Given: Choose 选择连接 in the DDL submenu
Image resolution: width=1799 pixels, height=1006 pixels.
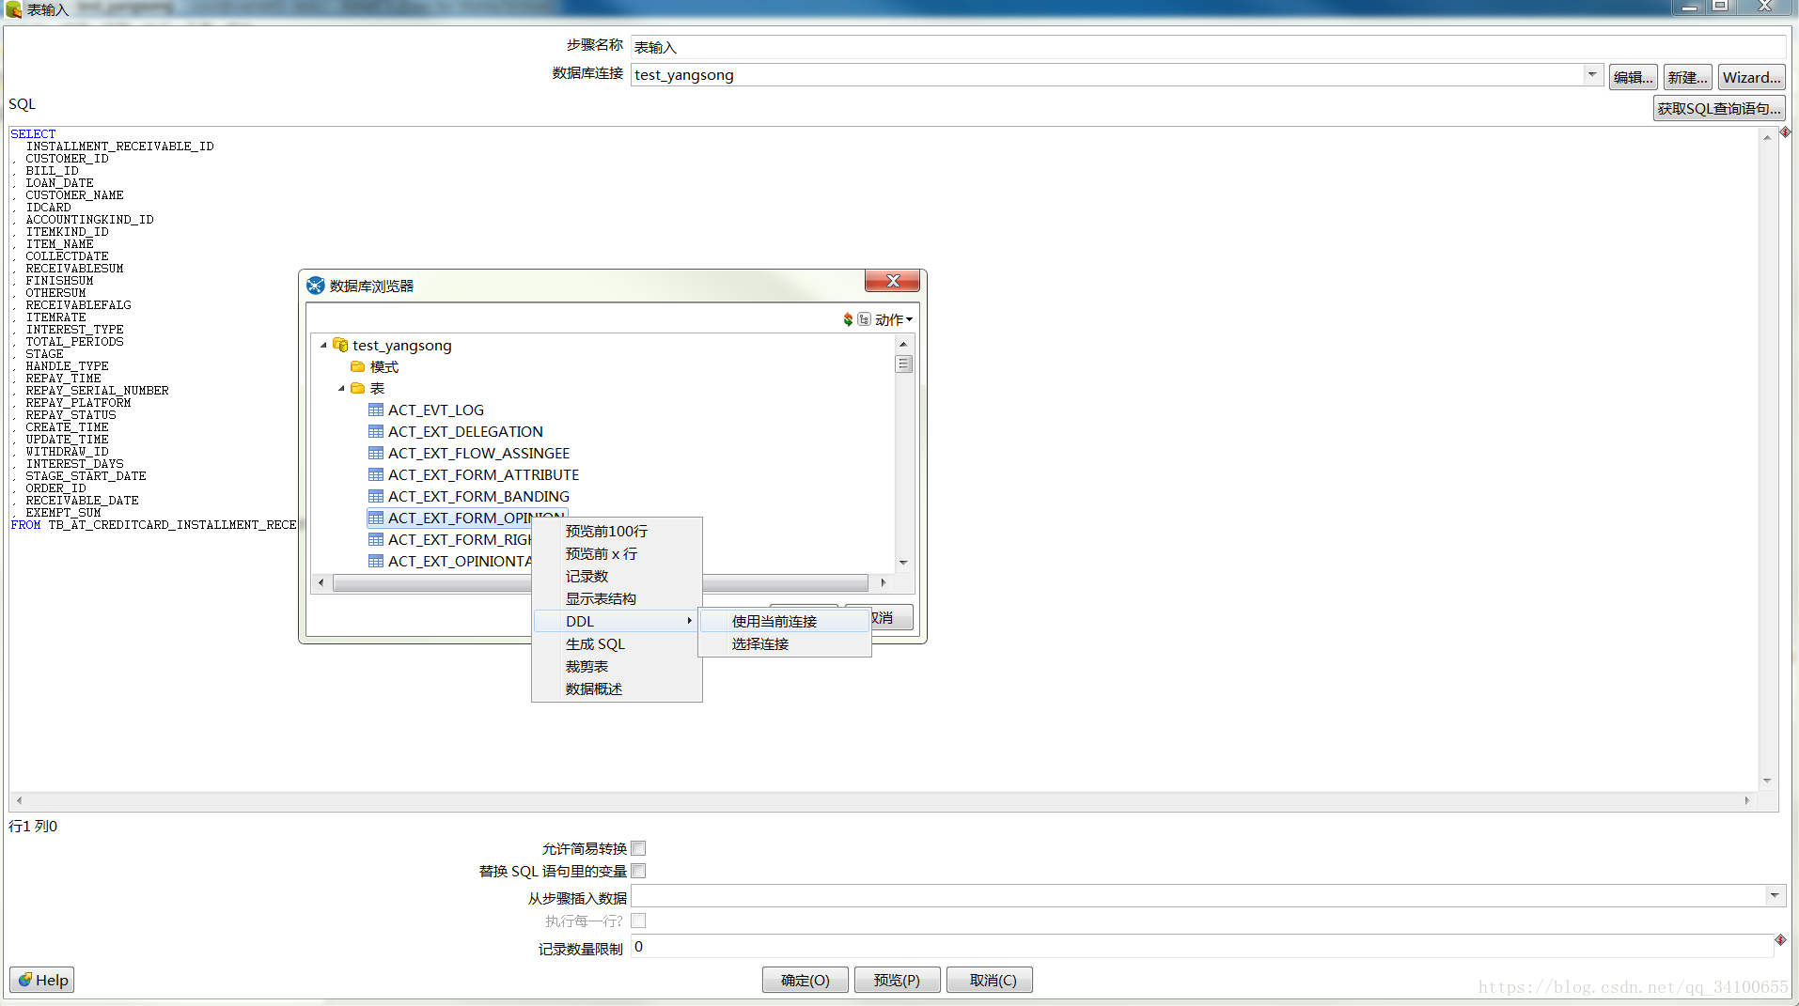Looking at the screenshot, I should pyautogui.click(x=785, y=643).
